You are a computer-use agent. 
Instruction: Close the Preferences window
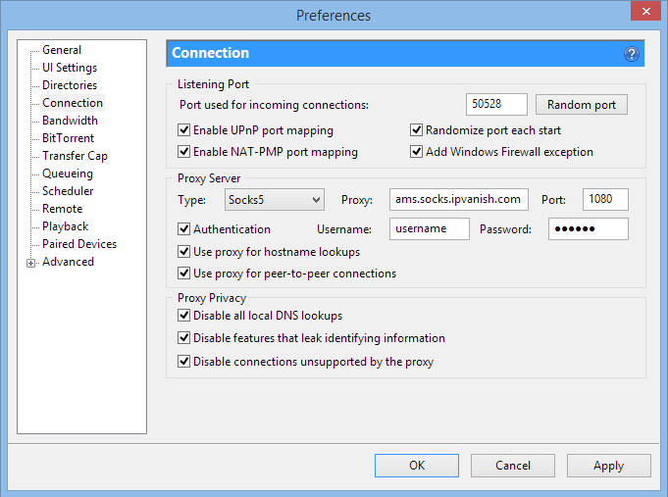645,11
